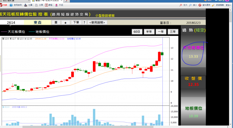Screen dimensions: 233x128
Task: Close the 地板天花板 active tab
Action: coord(61,1)
